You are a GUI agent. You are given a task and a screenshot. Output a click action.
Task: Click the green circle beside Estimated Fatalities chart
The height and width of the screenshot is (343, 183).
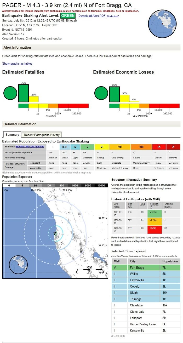10,93
